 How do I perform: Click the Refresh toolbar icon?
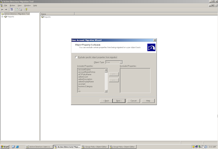tap(17, 10)
